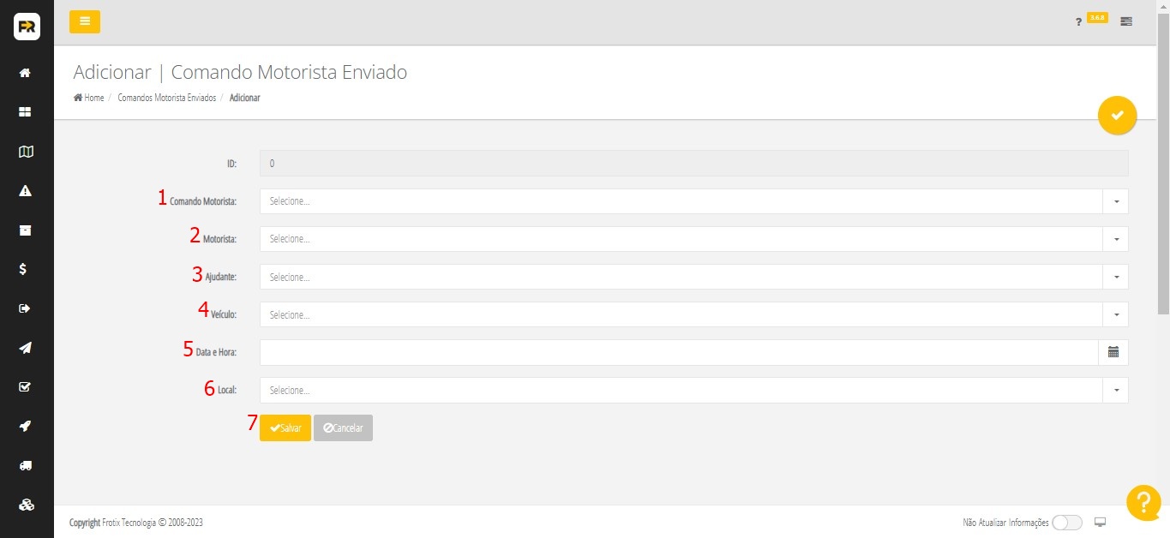Click the truck icon in sidebar
1170x538 pixels.
[x=26, y=465]
